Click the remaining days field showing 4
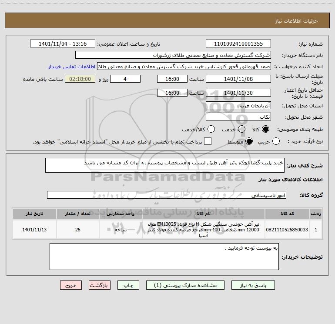This screenshot has width=335, height=324. click(x=125, y=79)
